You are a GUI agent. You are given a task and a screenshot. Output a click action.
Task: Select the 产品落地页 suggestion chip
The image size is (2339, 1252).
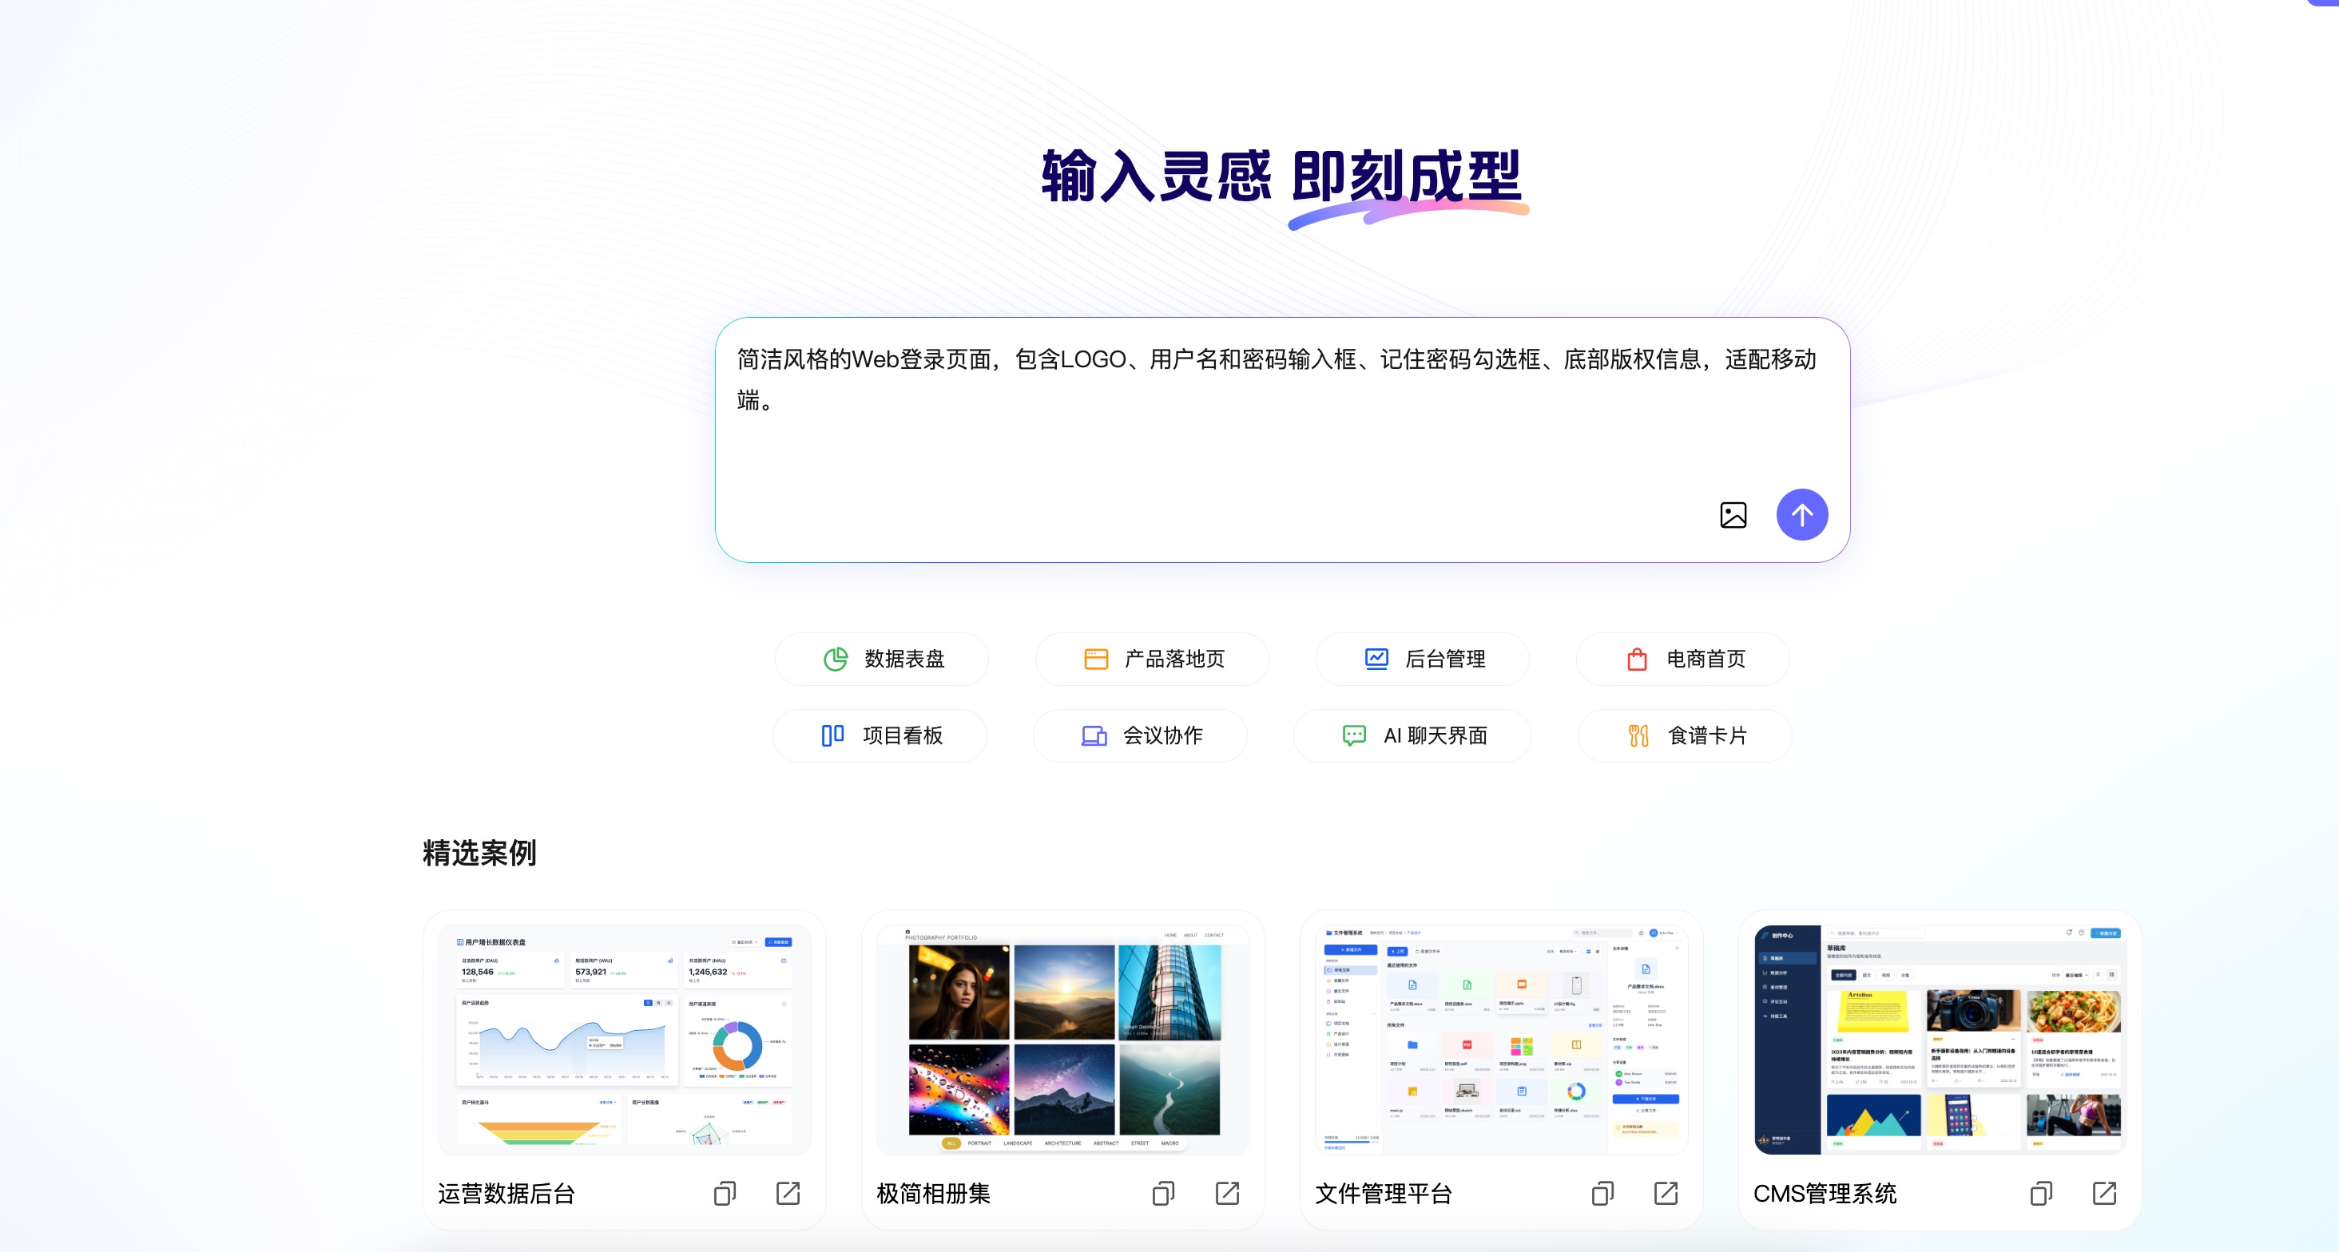[1151, 658]
